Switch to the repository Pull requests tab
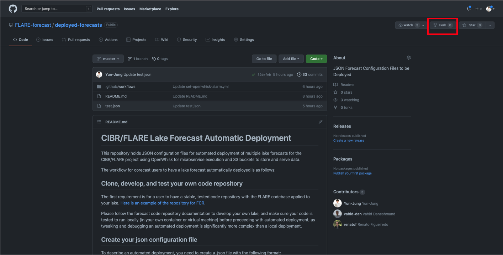 (x=76, y=40)
